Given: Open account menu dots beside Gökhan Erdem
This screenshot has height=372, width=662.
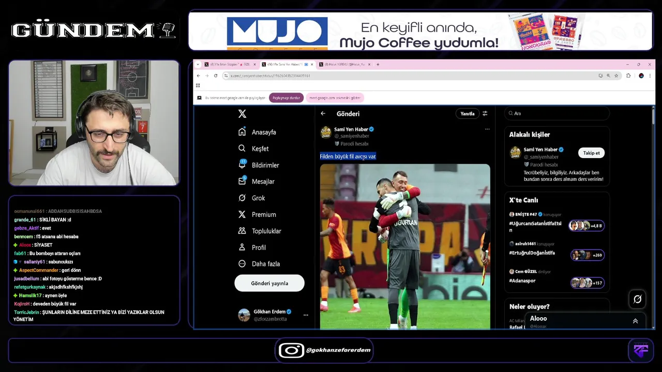Looking at the screenshot, I should 306,315.
